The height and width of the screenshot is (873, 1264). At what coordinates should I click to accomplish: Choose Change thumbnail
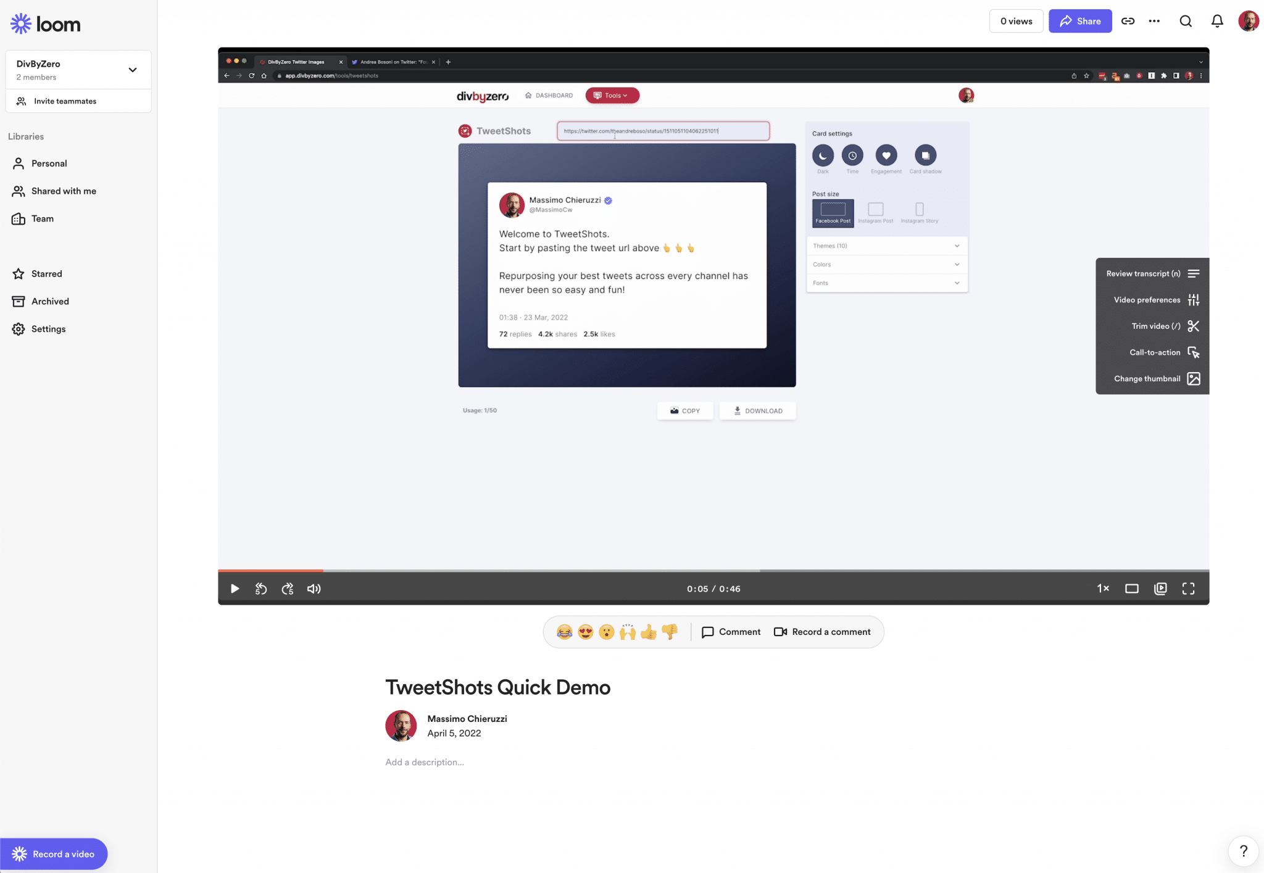click(1157, 379)
